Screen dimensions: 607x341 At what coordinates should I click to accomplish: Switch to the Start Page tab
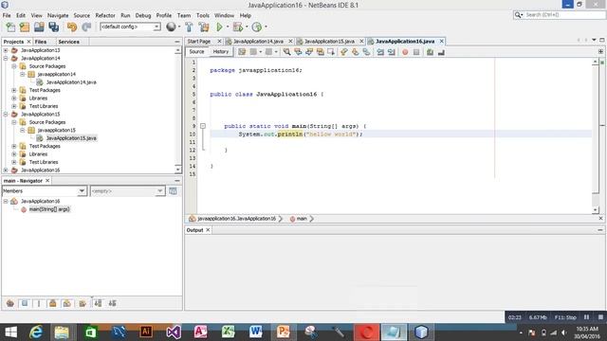pyautogui.click(x=199, y=42)
